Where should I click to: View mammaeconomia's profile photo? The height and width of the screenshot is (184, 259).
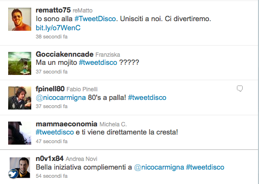(20, 133)
